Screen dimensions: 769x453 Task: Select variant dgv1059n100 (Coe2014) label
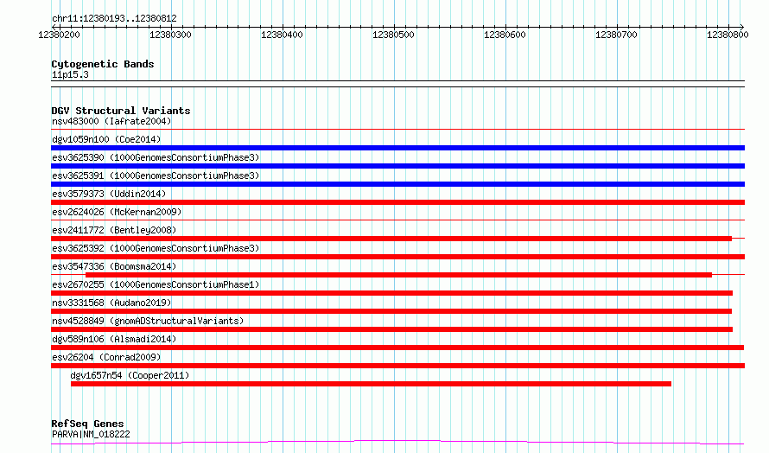pos(106,139)
